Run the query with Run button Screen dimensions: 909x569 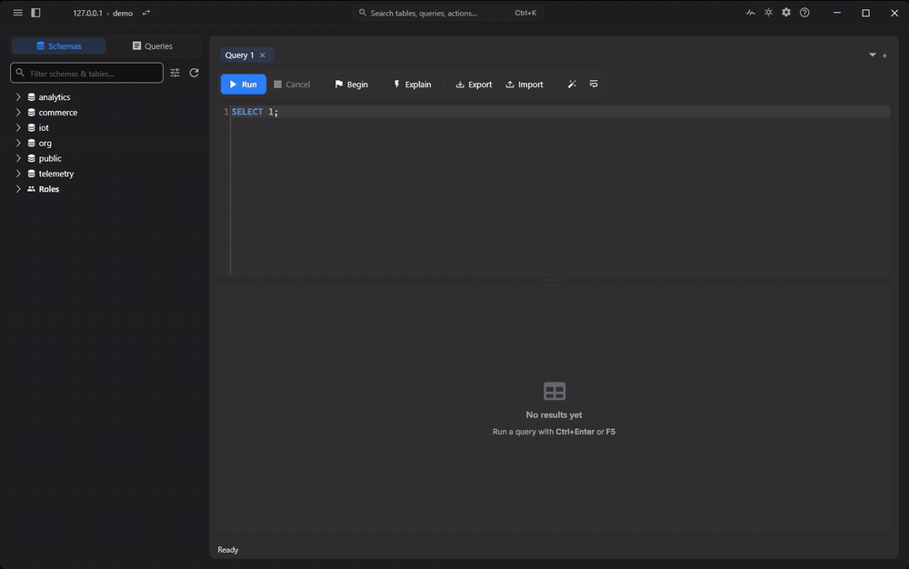pos(244,84)
